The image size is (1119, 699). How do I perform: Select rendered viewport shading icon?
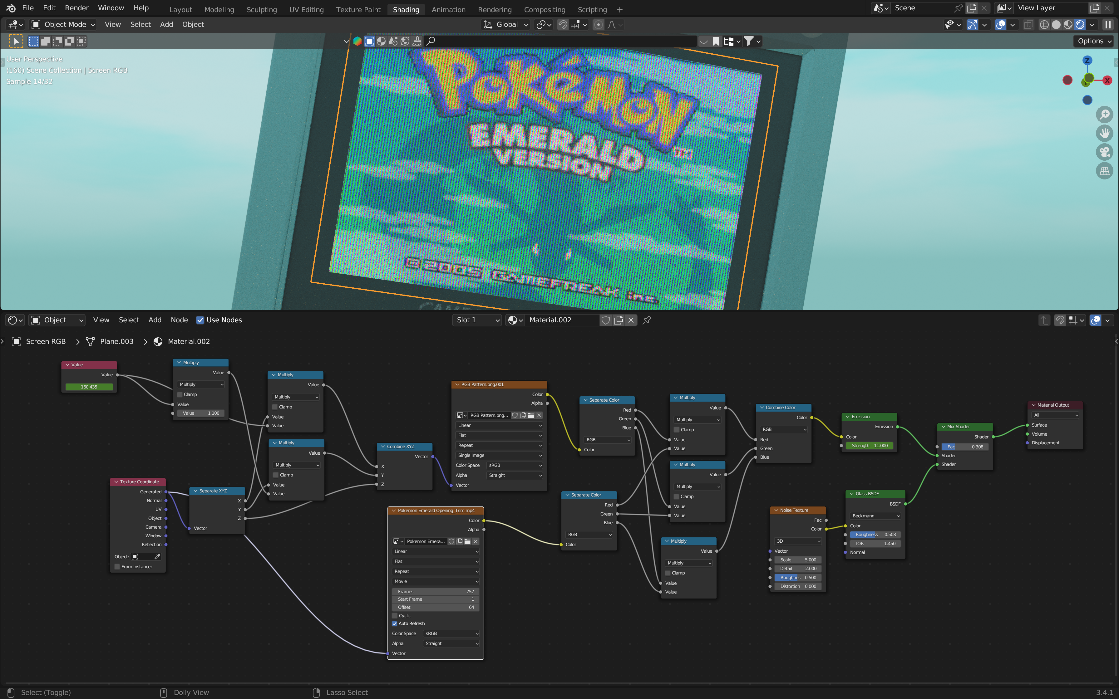1080,25
